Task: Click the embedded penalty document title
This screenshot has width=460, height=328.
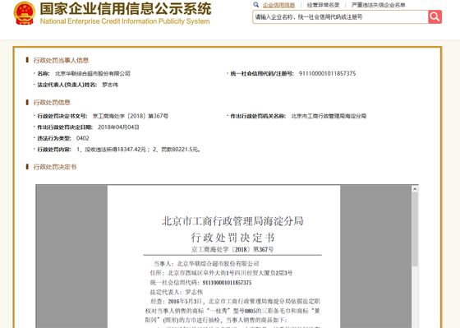Action: pyautogui.click(x=232, y=229)
